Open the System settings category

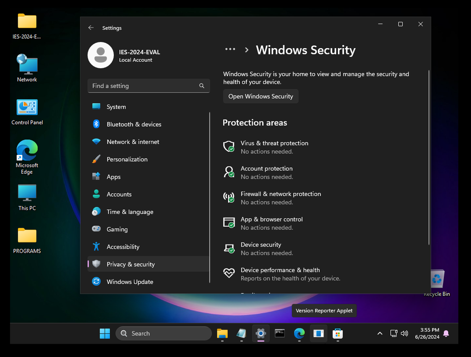[148, 107]
